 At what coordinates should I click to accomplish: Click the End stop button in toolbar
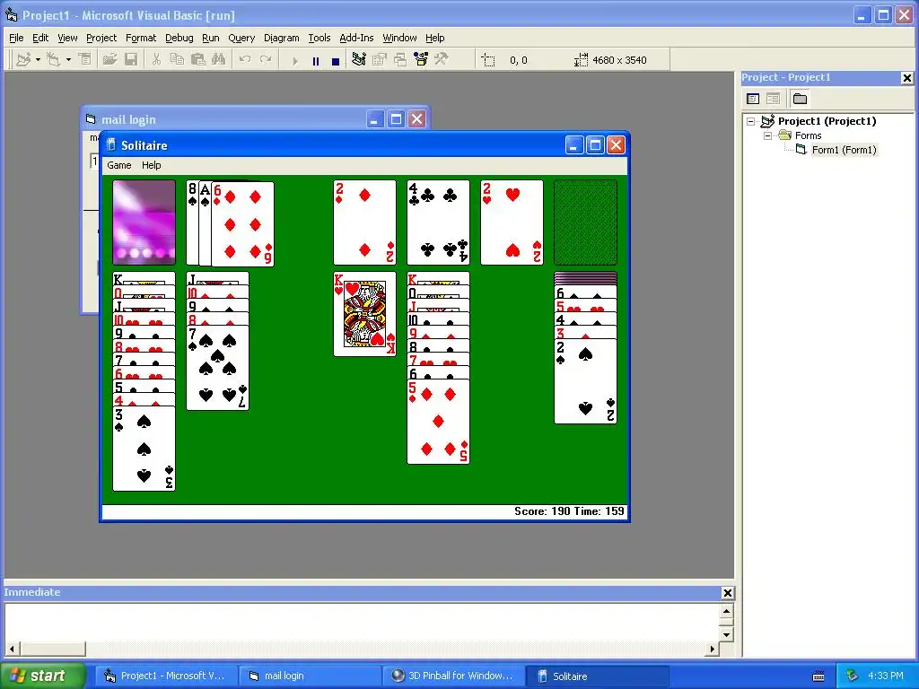pyautogui.click(x=336, y=60)
